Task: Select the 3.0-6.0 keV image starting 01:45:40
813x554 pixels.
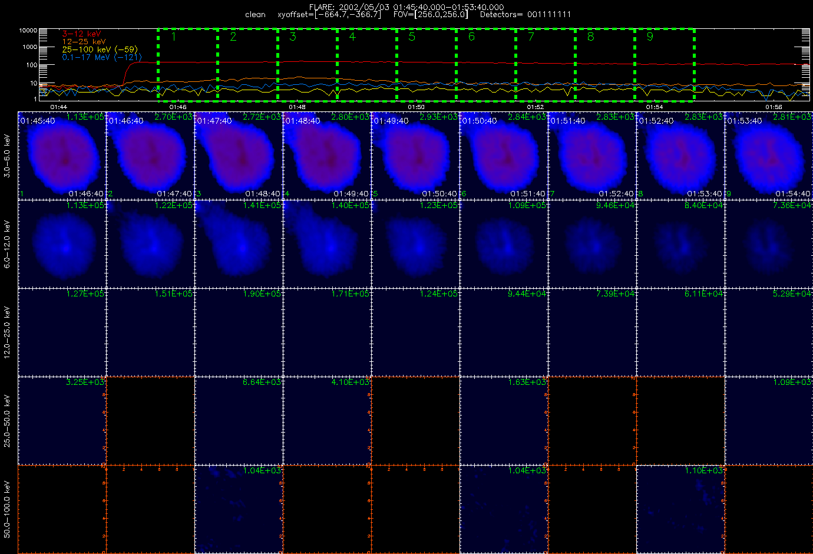Action: point(62,156)
